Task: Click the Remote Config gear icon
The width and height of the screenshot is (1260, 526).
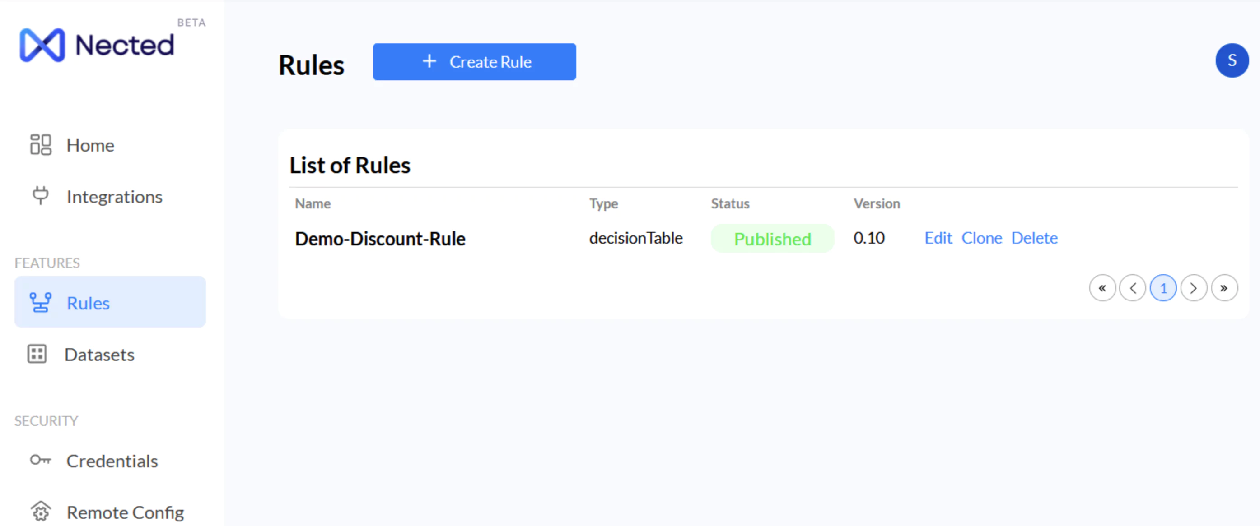Action: (40, 512)
